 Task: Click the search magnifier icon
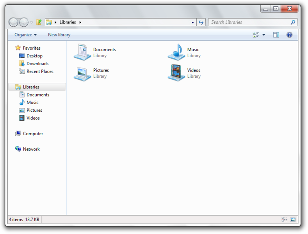(293, 22)
